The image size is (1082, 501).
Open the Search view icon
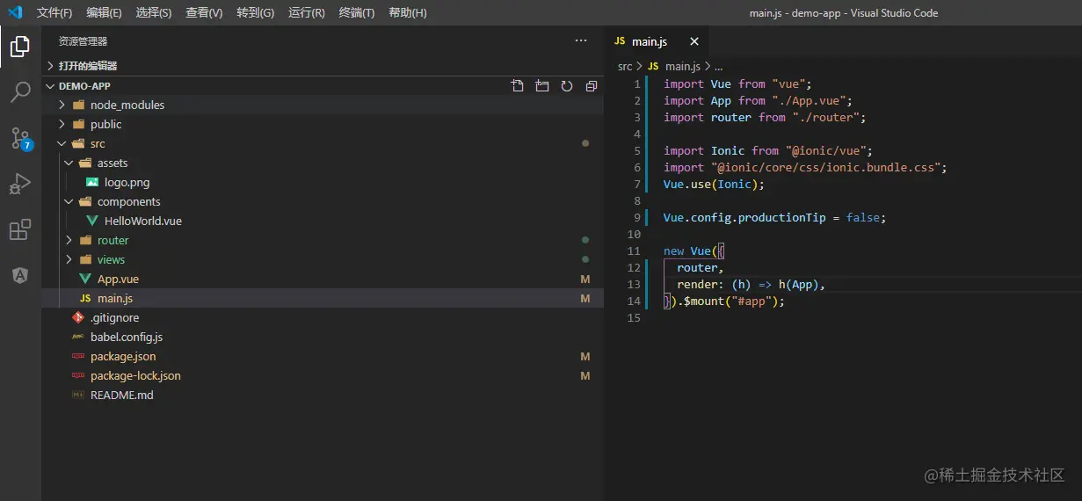pyautogui.click(x=20, y=92)
